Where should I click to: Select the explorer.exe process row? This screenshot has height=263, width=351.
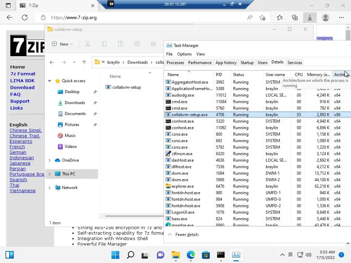[x=258, y=186]
